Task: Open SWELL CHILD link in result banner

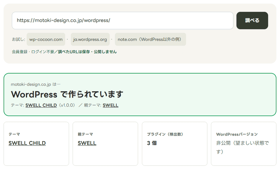Action: click(x=41, y=105)
